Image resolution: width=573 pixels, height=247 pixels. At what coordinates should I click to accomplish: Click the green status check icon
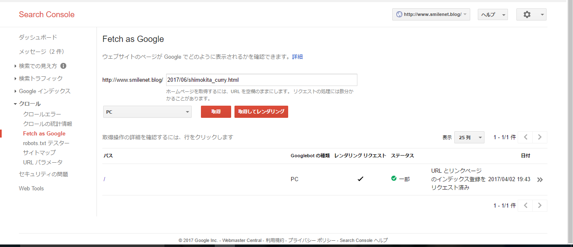tap(394, 179)
